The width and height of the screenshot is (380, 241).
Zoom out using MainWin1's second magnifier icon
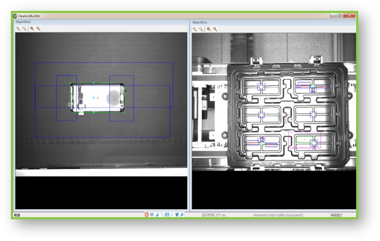pos(201,29)
